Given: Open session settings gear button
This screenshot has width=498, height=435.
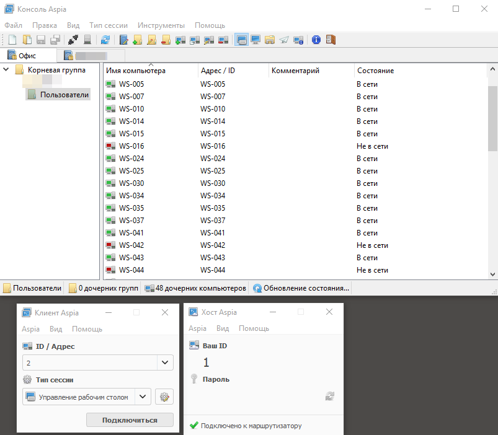Looking at the screenshot, I should pos(164,397).
